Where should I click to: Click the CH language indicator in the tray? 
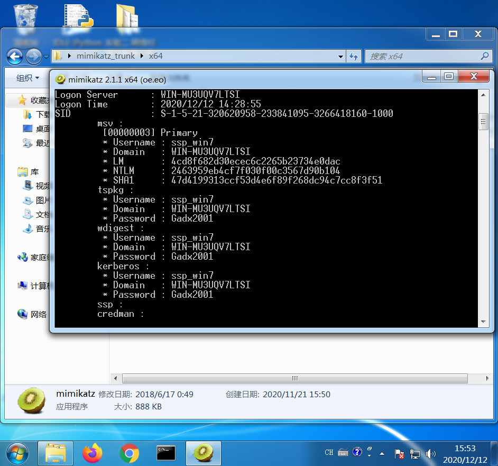coord(329,452)
